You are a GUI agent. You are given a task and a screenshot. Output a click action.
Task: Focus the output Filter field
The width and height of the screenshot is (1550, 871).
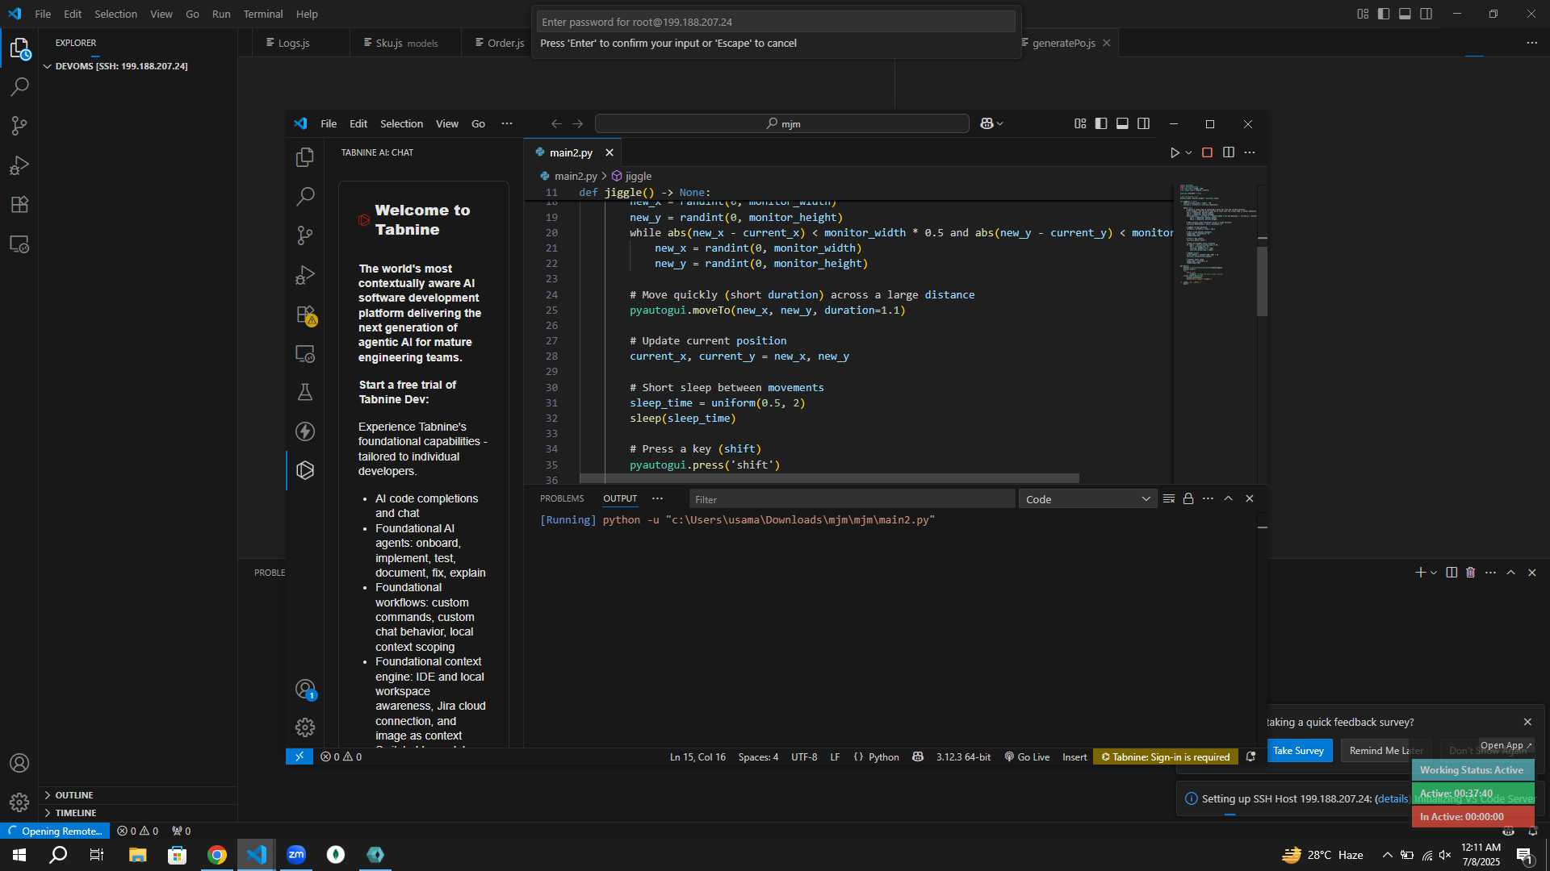(x=852, y=499)
